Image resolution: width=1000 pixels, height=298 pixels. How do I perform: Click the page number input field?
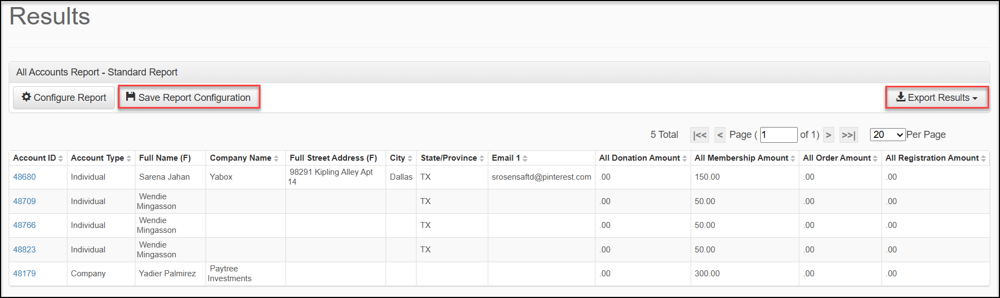[779, 135]
